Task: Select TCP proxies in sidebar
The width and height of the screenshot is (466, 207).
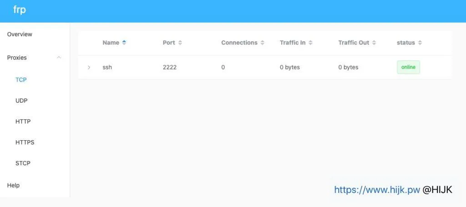Action: [21, 80]
